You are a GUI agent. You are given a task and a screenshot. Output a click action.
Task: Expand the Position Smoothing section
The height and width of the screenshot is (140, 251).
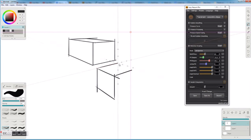point(225,23)
